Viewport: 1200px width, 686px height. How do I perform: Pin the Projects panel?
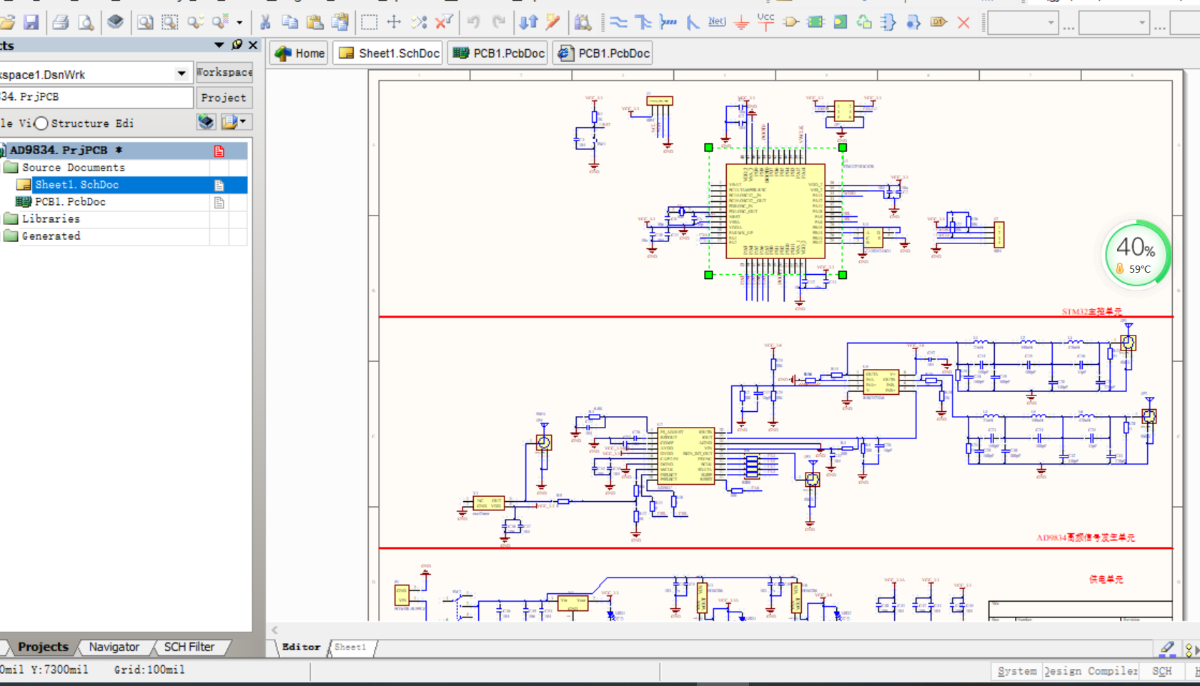coord(237,45)
